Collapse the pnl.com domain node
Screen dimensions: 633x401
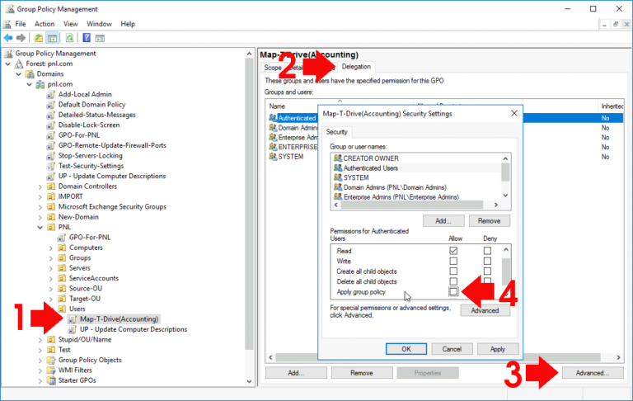pos(30,84)
